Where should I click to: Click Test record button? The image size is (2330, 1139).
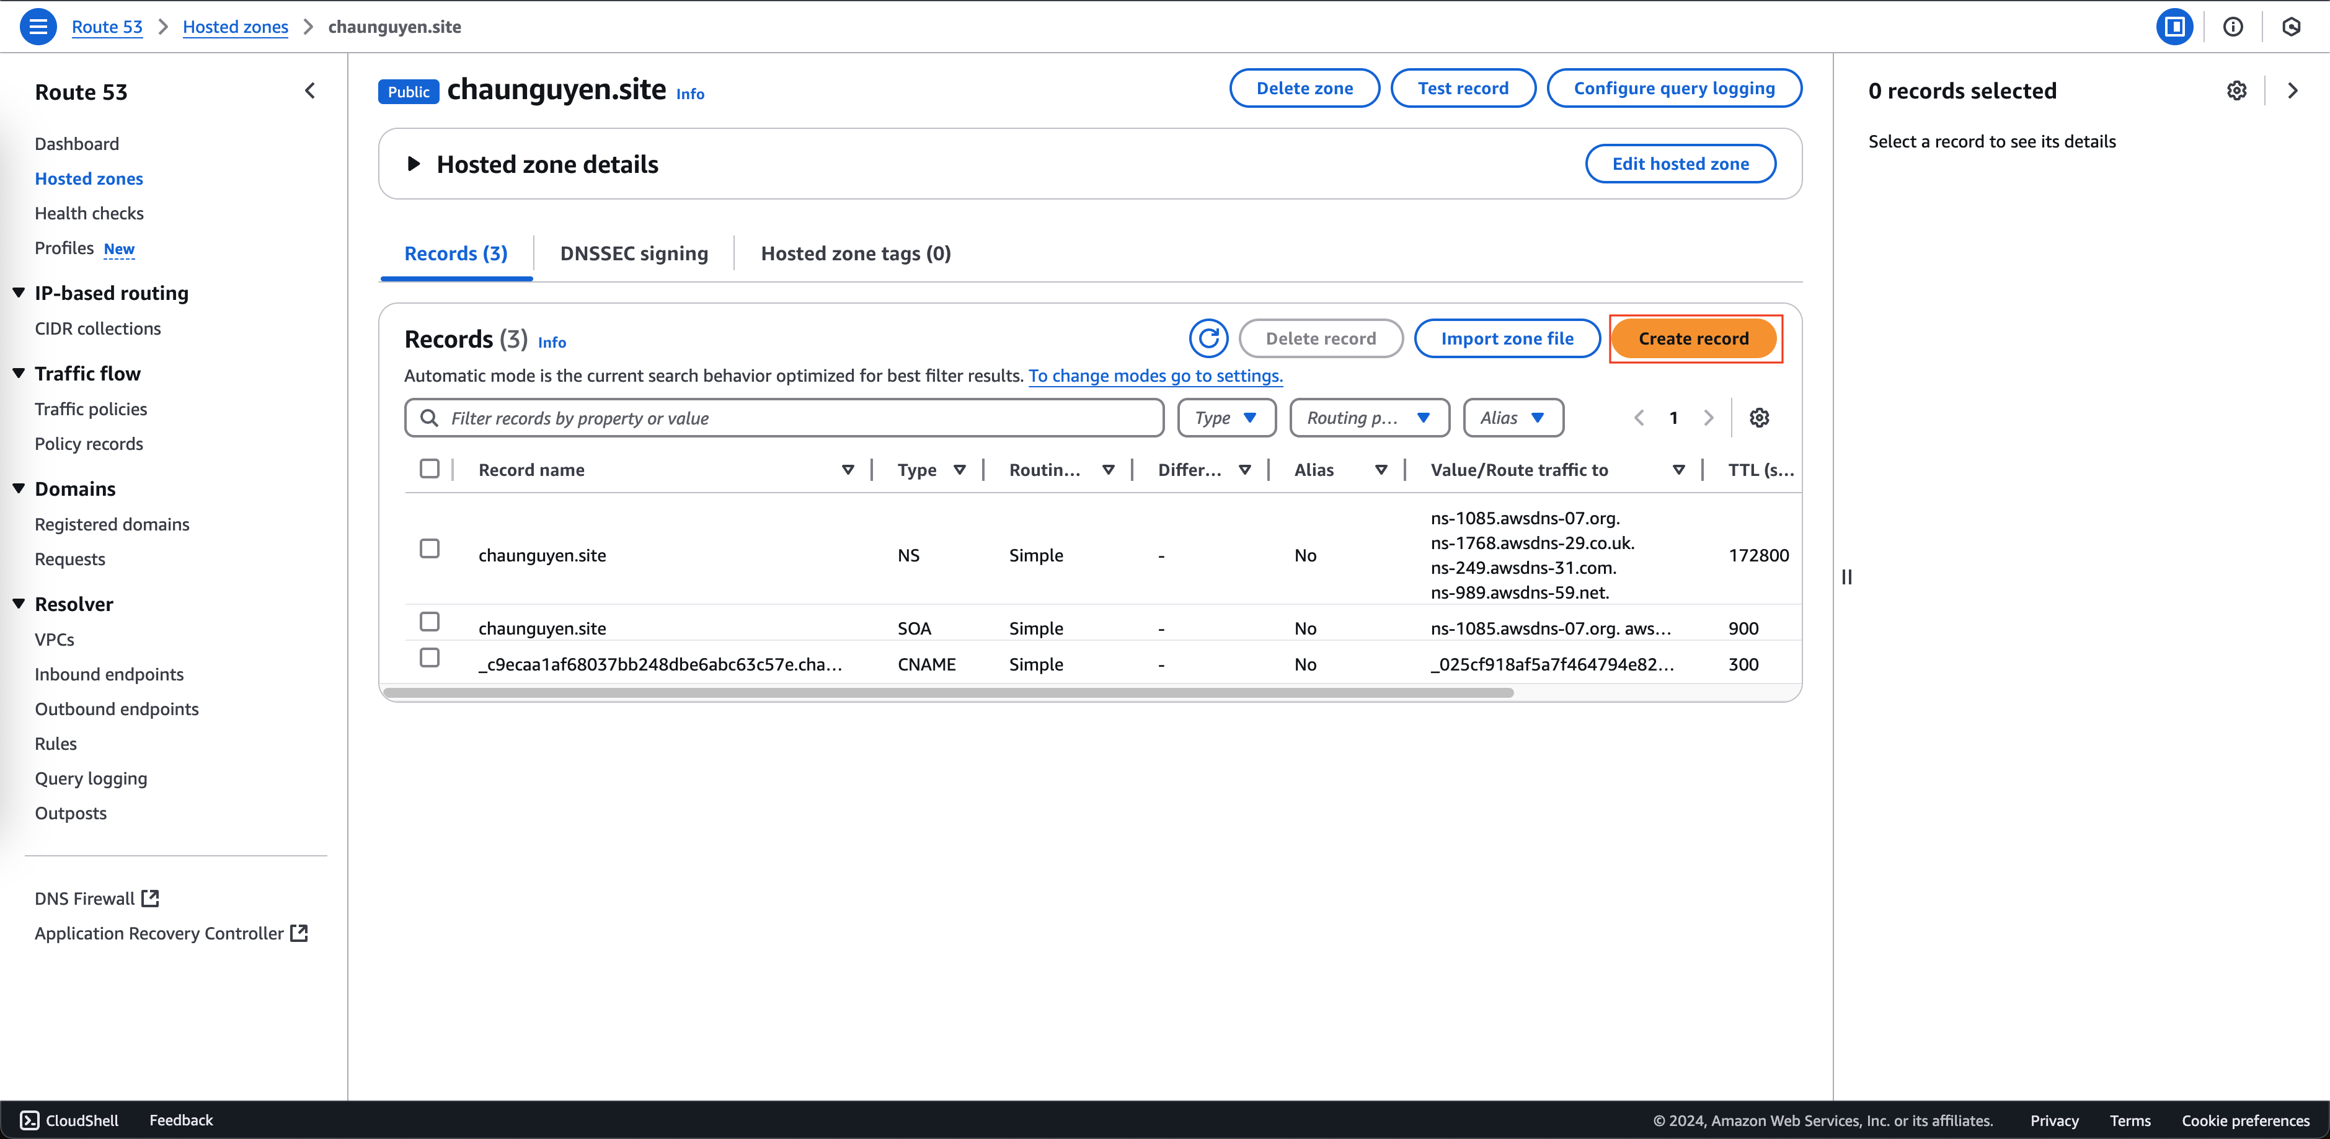click(x=1463, y=87)
